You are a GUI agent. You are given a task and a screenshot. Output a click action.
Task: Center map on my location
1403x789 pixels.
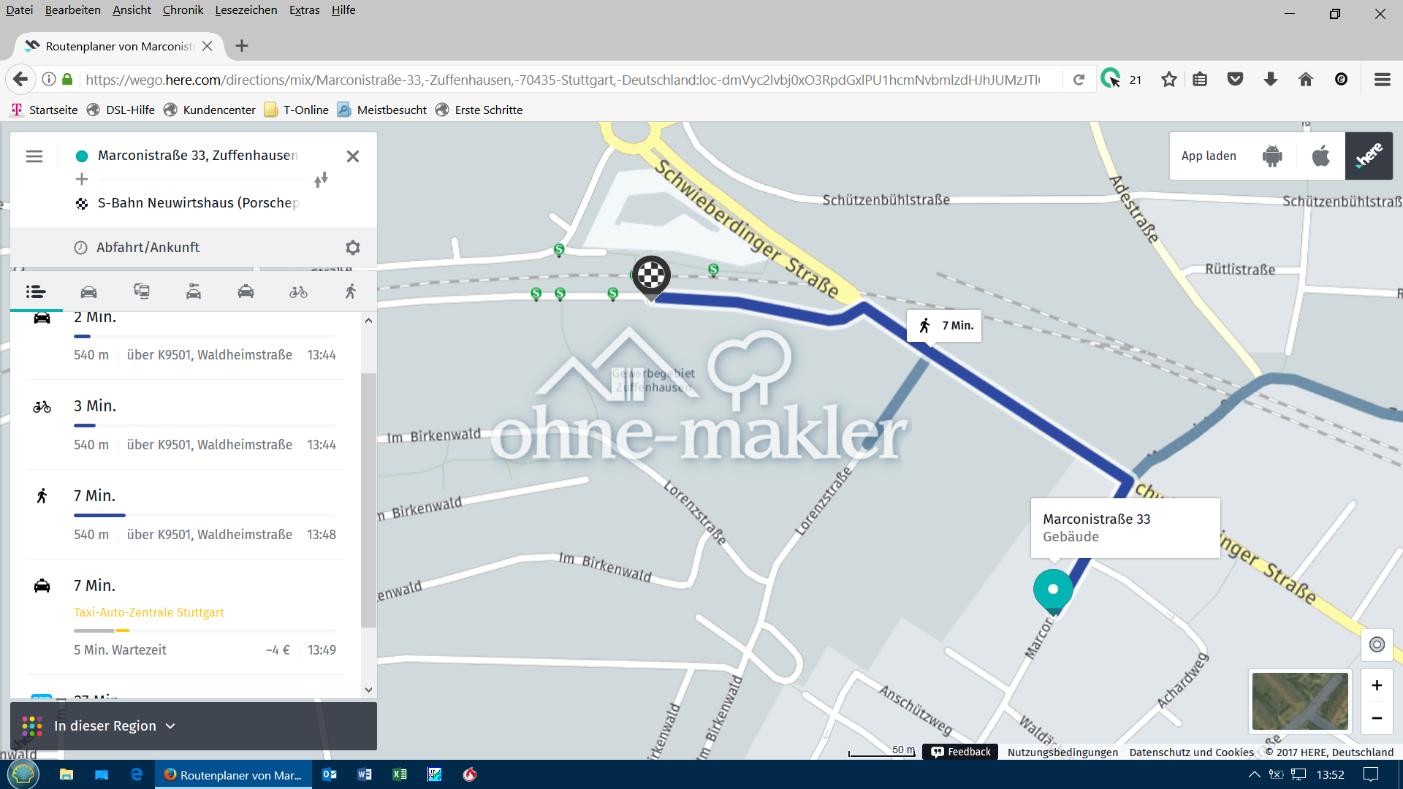click(1377, 644)
